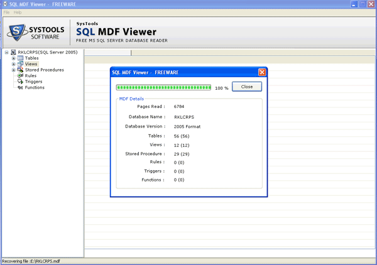Click the Tables count '56 (56)'
The image size is (377, 265).
[x=182, y=136]
